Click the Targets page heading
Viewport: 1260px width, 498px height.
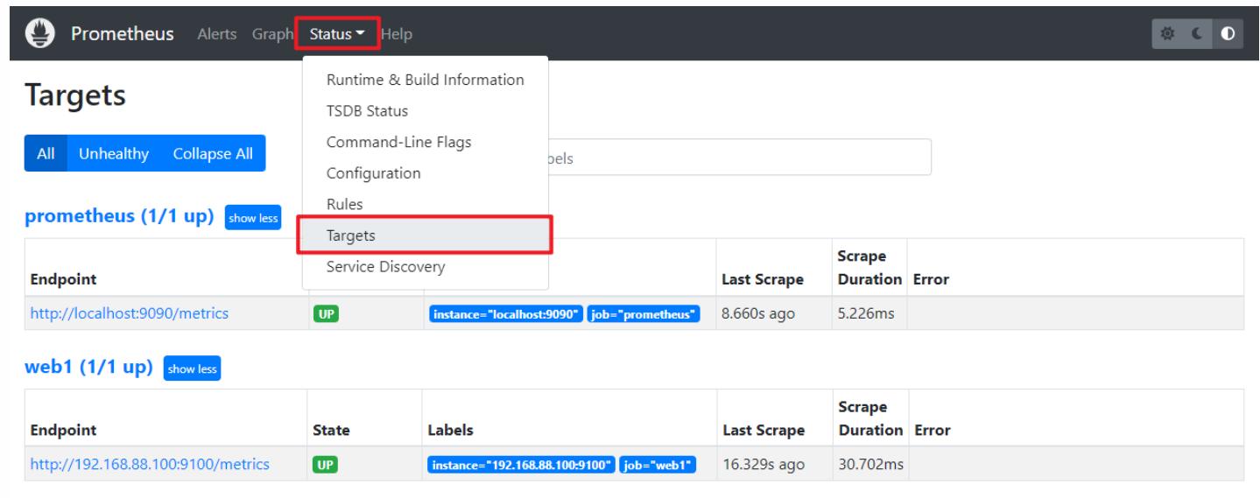(x=75, y=96)
